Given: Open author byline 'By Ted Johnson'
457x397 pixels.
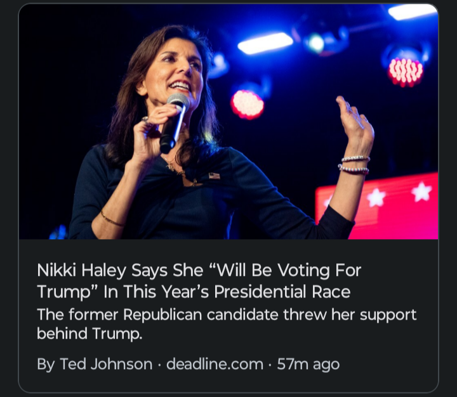Looking at the screenshot, I should [x=95, y=364].
